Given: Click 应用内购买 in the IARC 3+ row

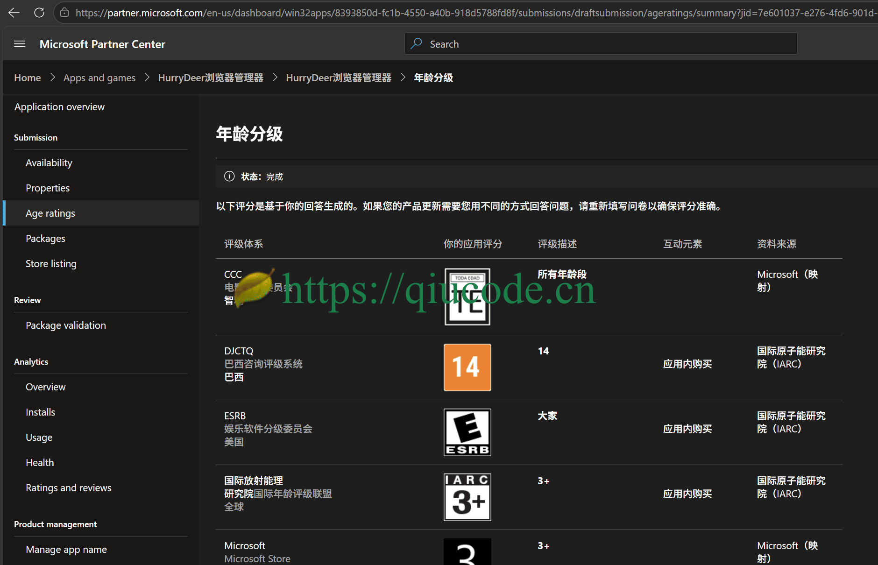Looking at the screenshot, I should coord(687,494).
